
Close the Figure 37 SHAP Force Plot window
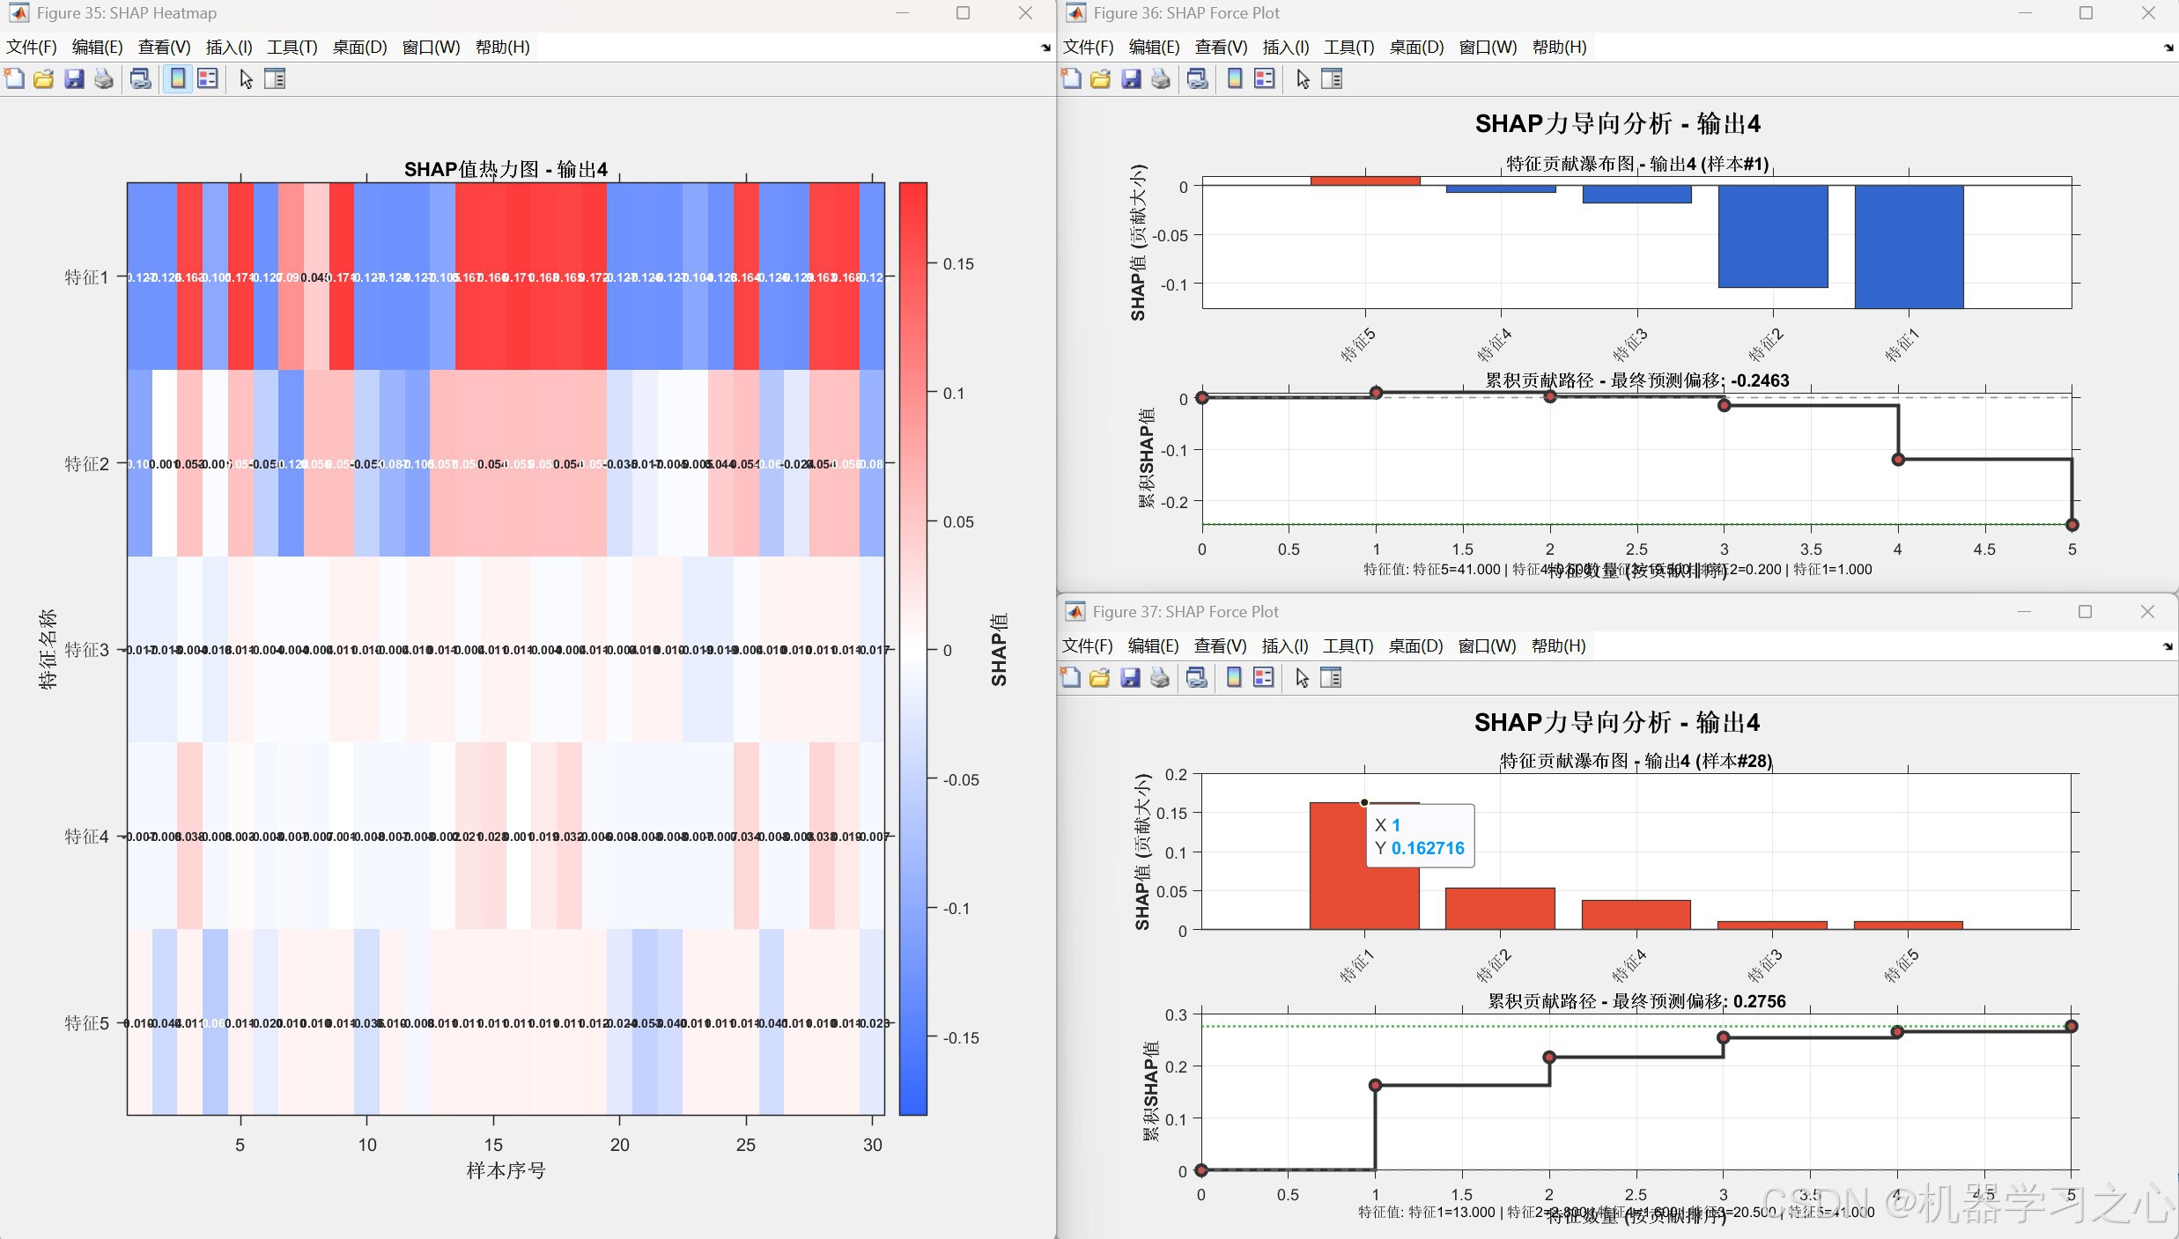2147,612
